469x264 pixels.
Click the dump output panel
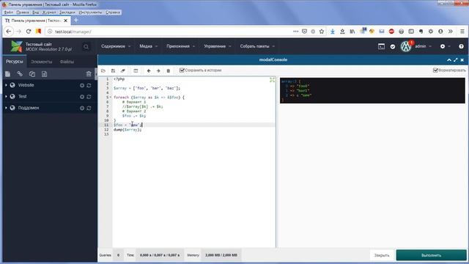[372, 90]
